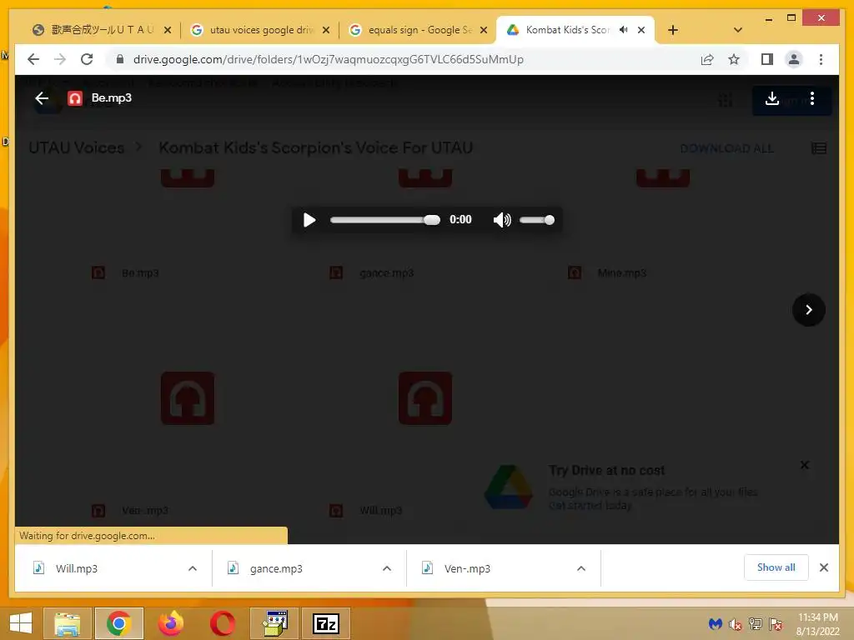Click the back arrow to close preview
The height and width of the screenshot is (640, 854).
(x=42, y=98)
